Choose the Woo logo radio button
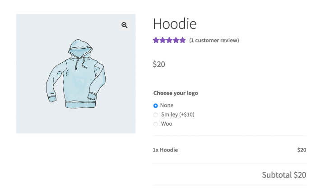316x188 pixels. 156,124
